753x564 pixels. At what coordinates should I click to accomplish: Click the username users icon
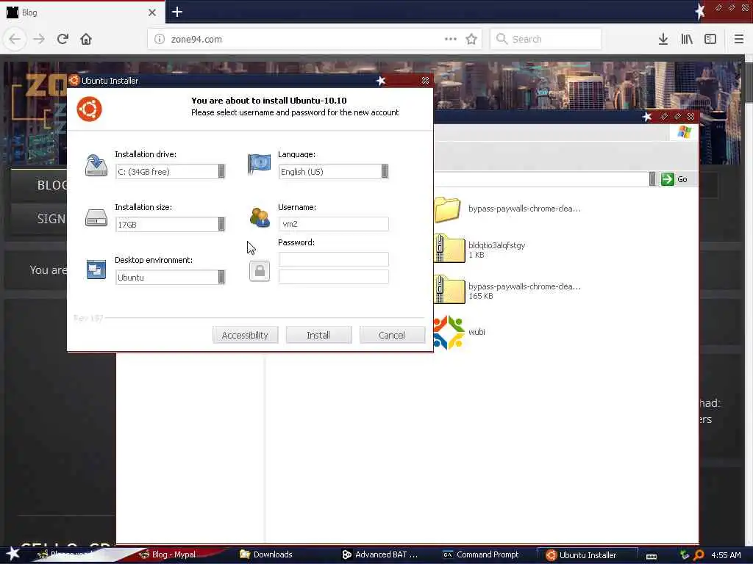(260, 217)
